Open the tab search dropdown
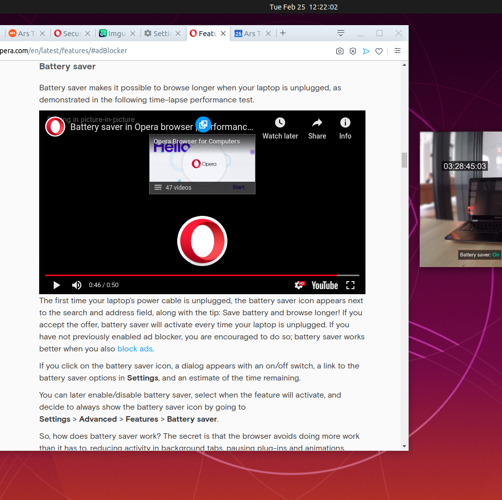Image resolution: width=502 pixels, height=500 pixels. (340, 33)
